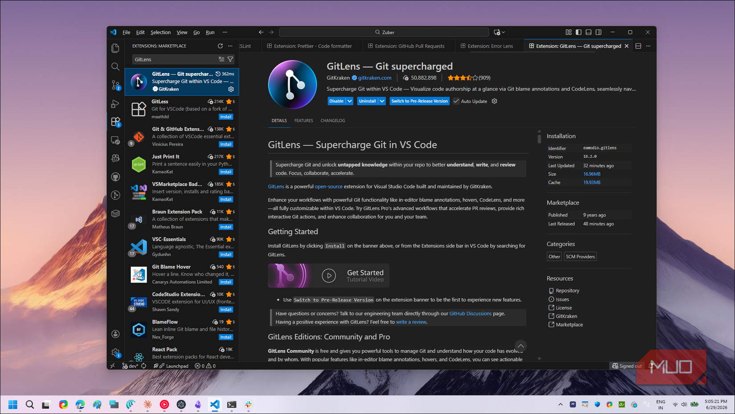Click the scroll-to-top arrow button

(520, 346)
